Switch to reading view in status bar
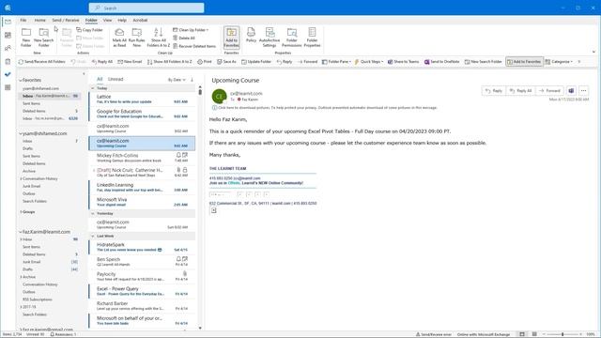Screen dimensions: 601x338 (534, 334)
